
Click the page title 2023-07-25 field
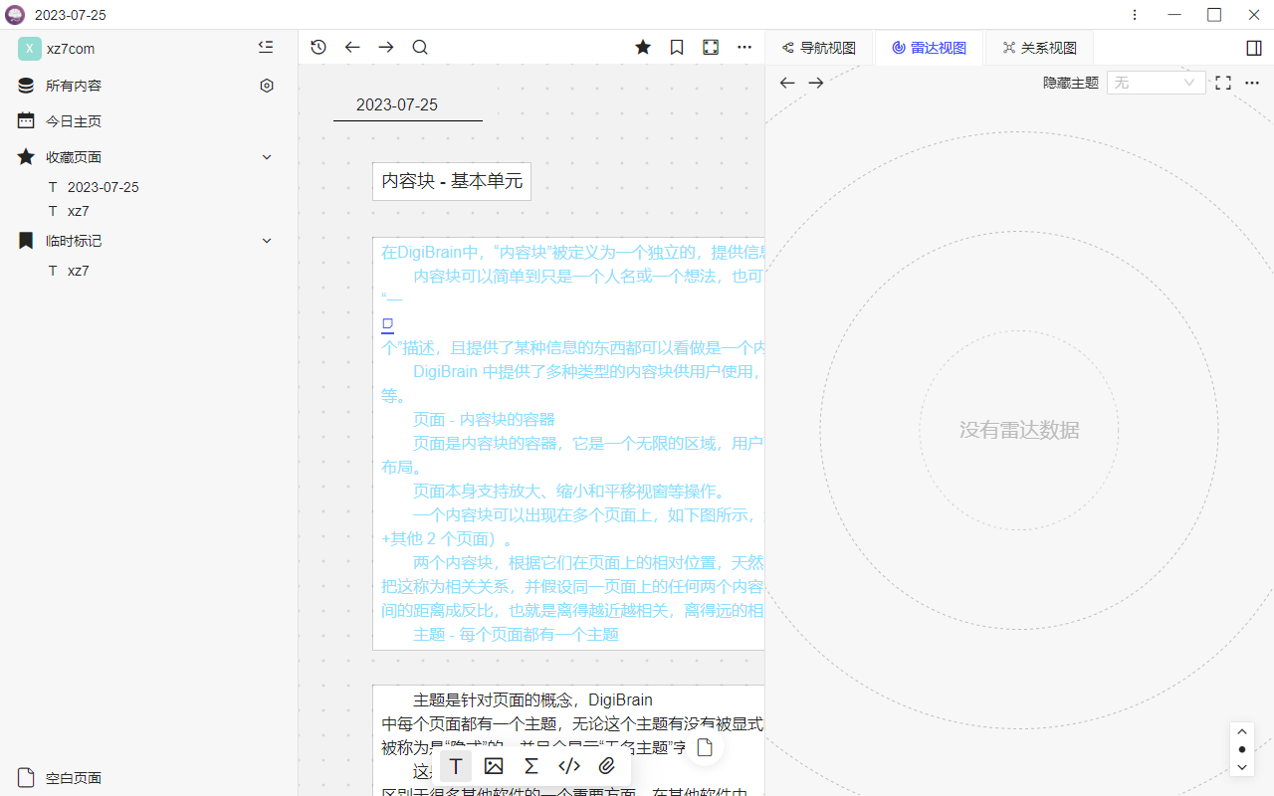(x=408, y=104)
